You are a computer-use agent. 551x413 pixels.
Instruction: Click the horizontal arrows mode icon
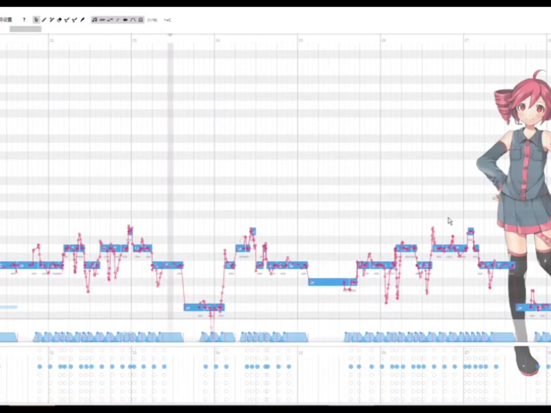tap(125, 20)
